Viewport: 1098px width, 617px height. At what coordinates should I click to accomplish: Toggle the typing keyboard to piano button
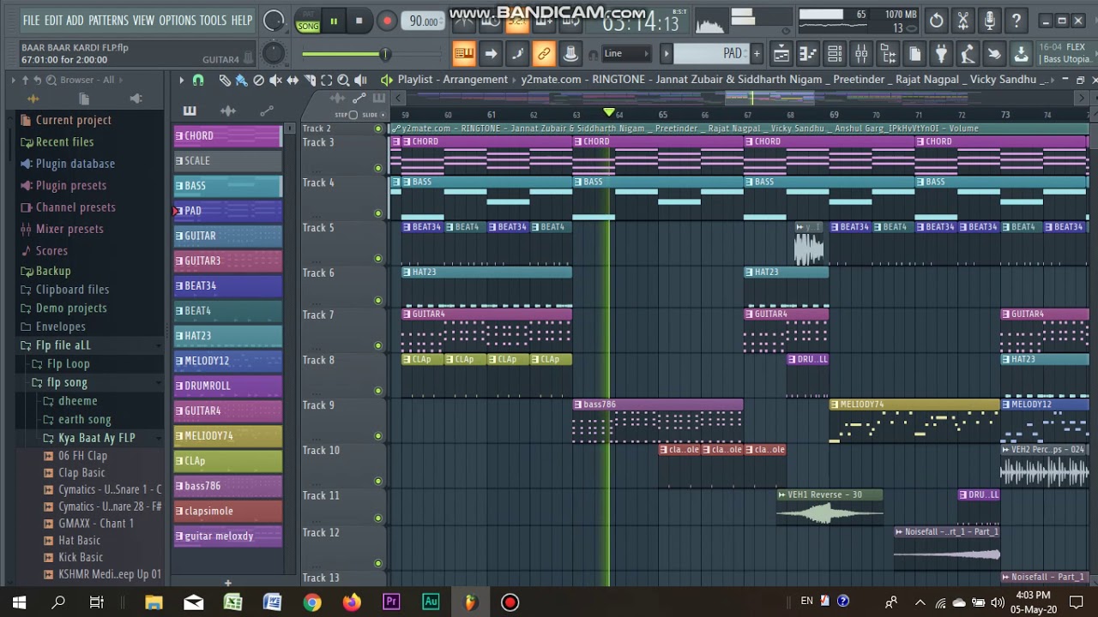[x=464, y=54]
